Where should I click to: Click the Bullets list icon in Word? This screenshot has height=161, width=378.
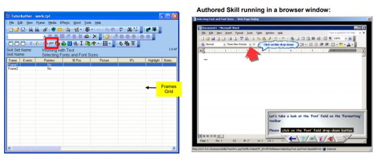[316, 44]
